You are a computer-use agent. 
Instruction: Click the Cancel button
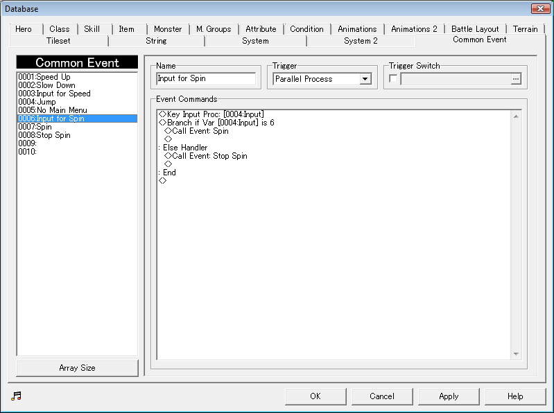click(x=382, y=396)
